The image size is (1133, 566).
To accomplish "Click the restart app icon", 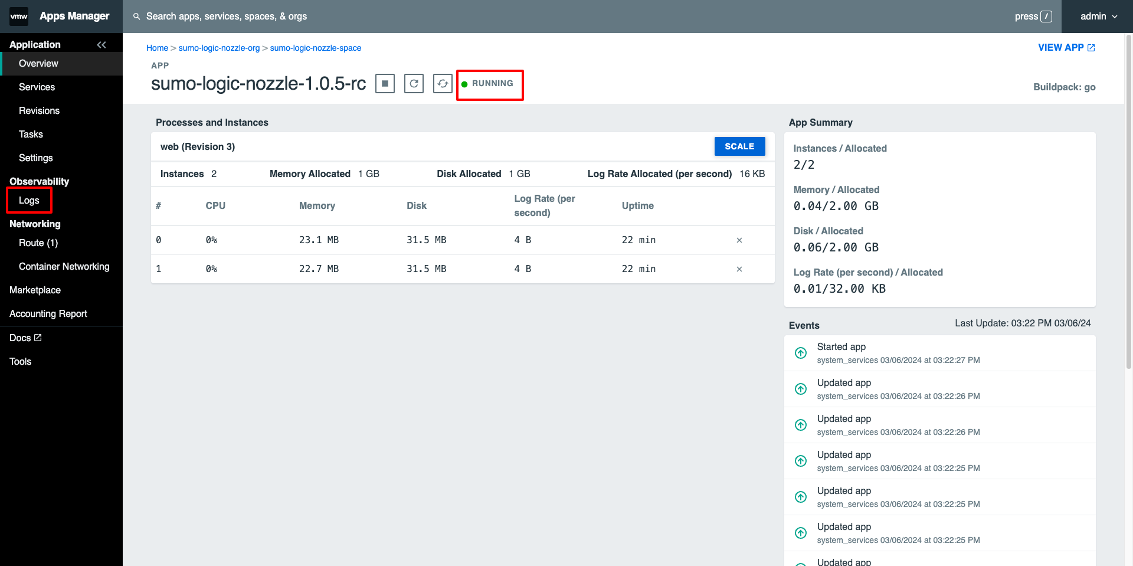I will click(x=414, y=84).
